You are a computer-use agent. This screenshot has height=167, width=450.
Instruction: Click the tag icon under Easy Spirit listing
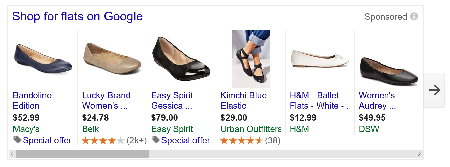click(x=156, y=140)
